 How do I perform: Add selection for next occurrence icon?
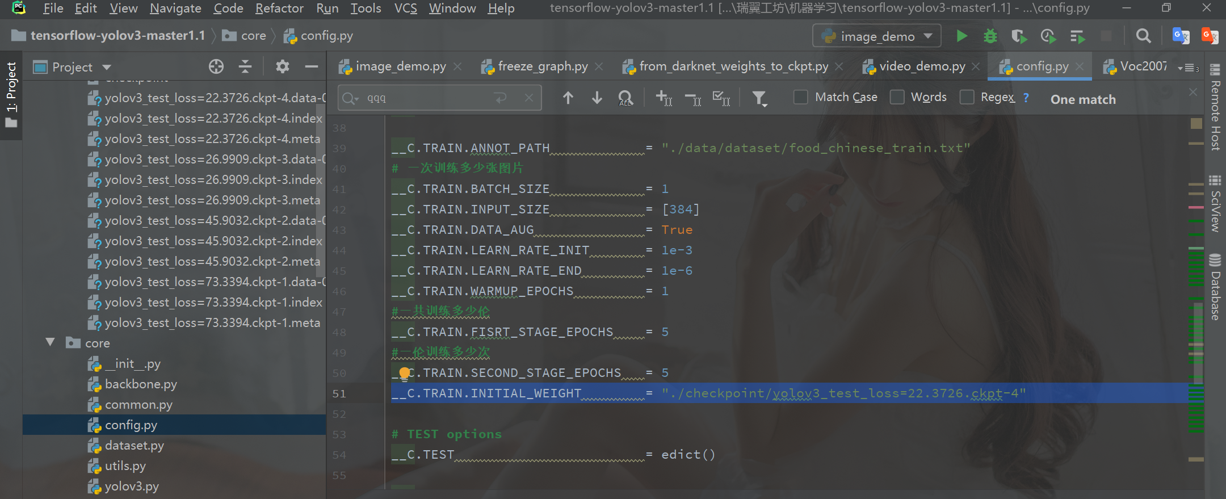(x=664, y=98)
